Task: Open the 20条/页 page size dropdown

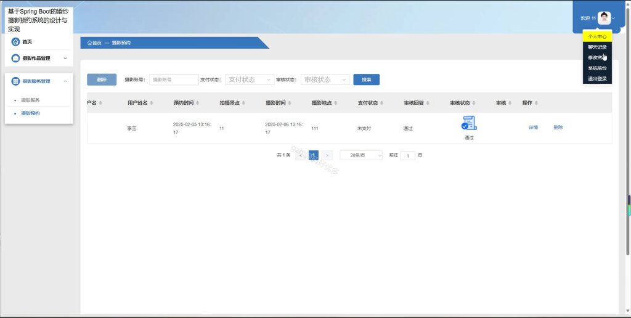Action: 361,155
